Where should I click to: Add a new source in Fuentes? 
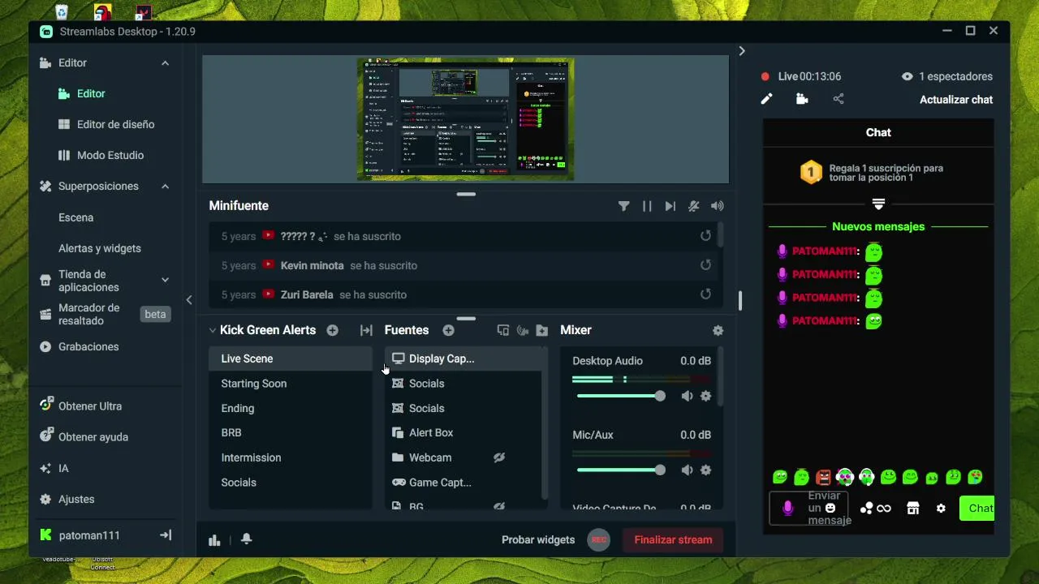click(448, 330)
